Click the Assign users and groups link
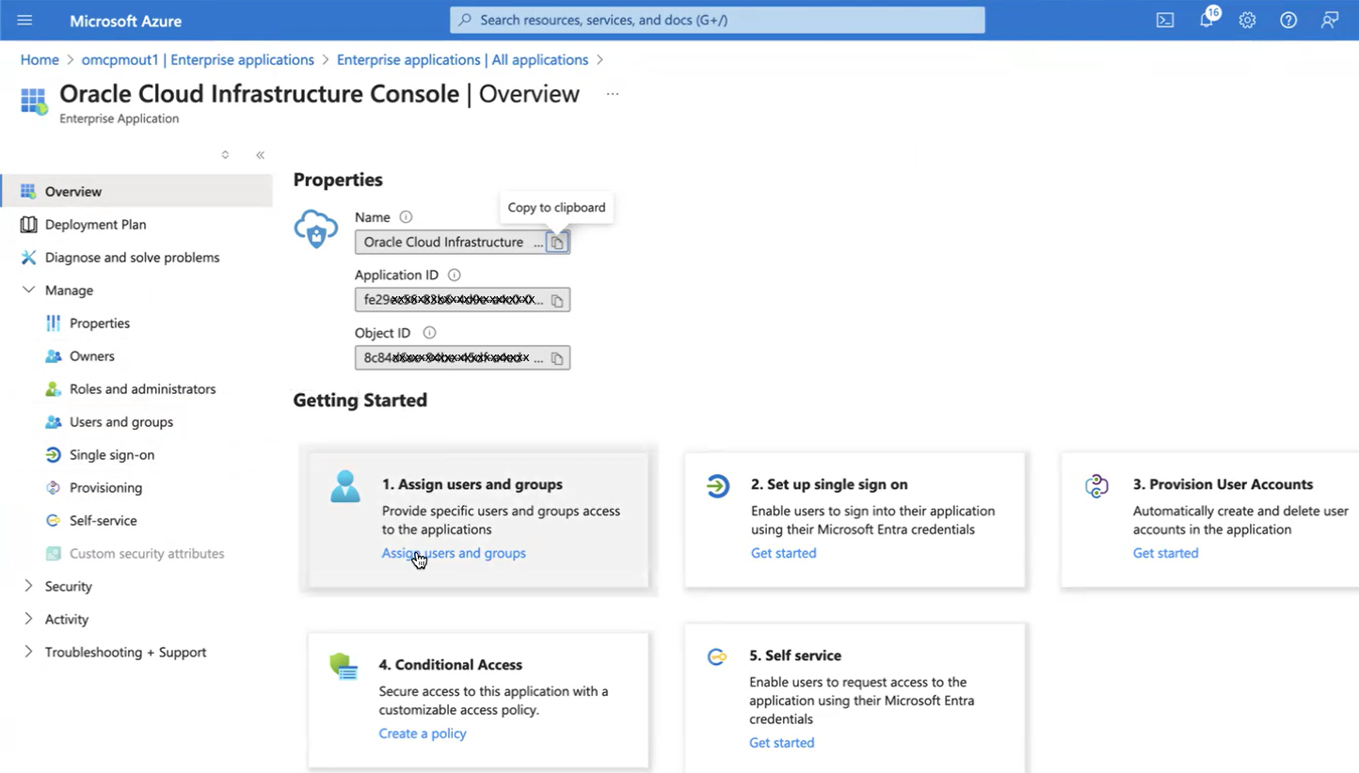The width and height of the screenshot is (1359, 773). pos(453,553)
